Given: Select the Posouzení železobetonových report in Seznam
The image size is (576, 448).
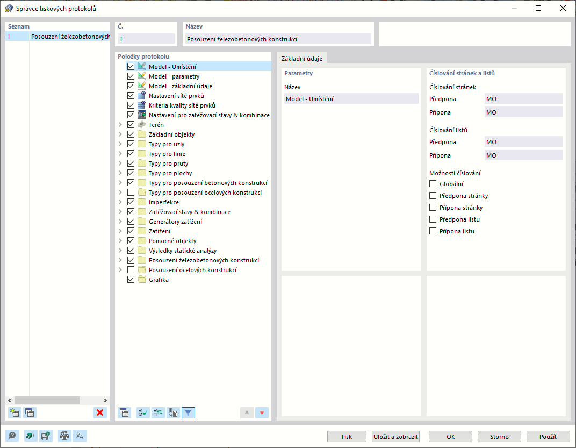Looking at the screenshot, I should pyautogui.click(x=57, y=37).
